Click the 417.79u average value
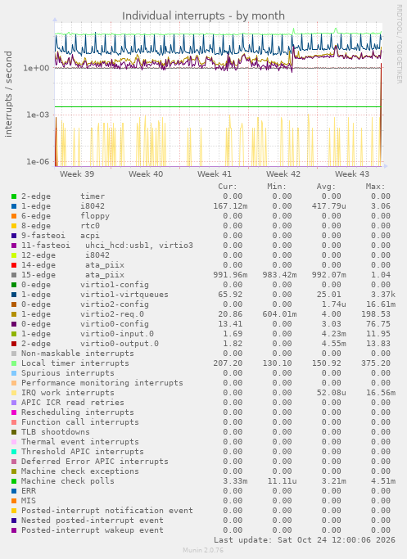The height and width of the screenshot is (559, 407). (x=329, y=206)
